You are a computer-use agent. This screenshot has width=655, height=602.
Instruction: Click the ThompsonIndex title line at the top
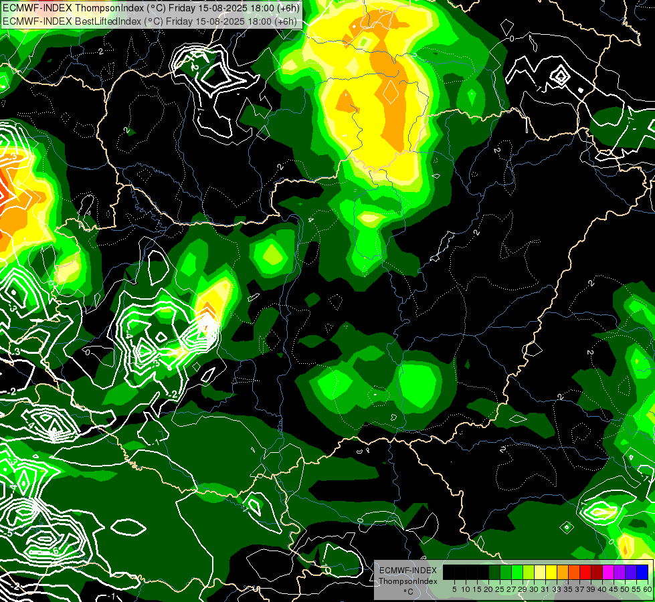click(150, 7)
